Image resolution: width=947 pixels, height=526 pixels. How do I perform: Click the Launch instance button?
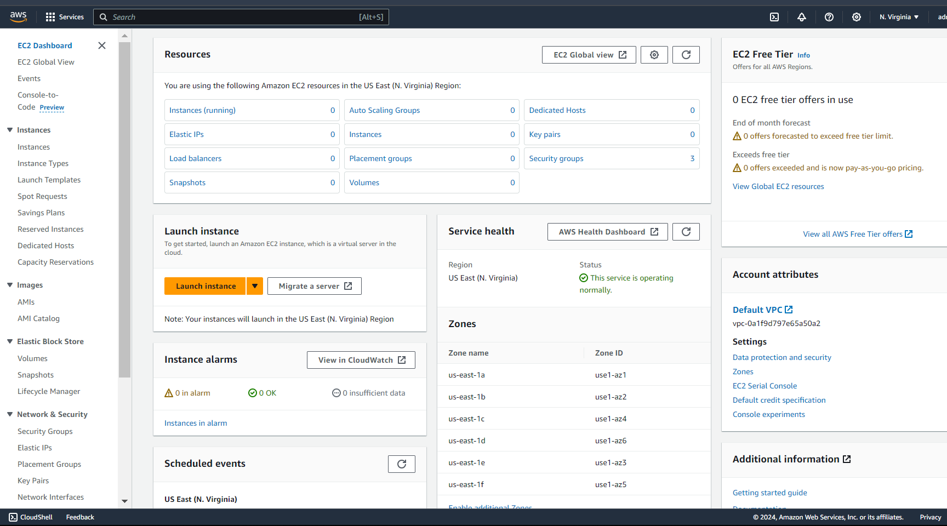coord(205,285)
